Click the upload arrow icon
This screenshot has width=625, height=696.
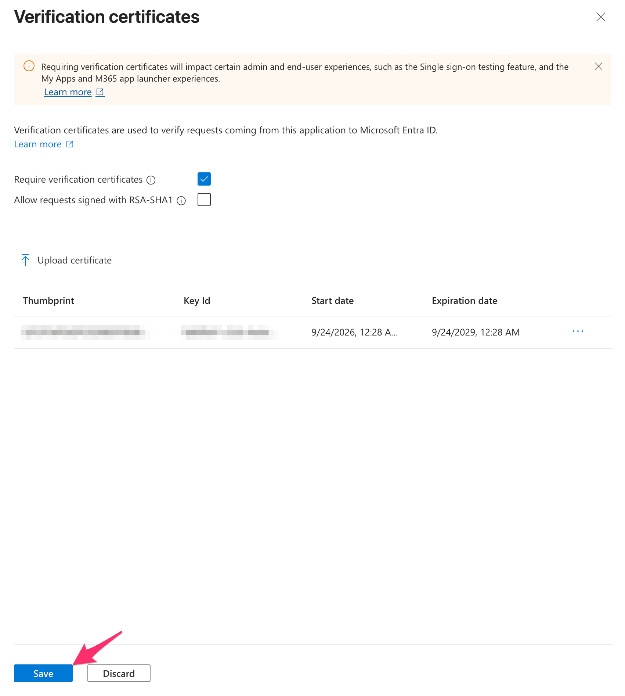25,260
